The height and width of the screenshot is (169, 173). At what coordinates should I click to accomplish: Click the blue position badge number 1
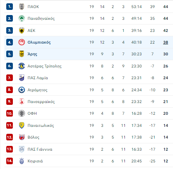click(10, 7)
